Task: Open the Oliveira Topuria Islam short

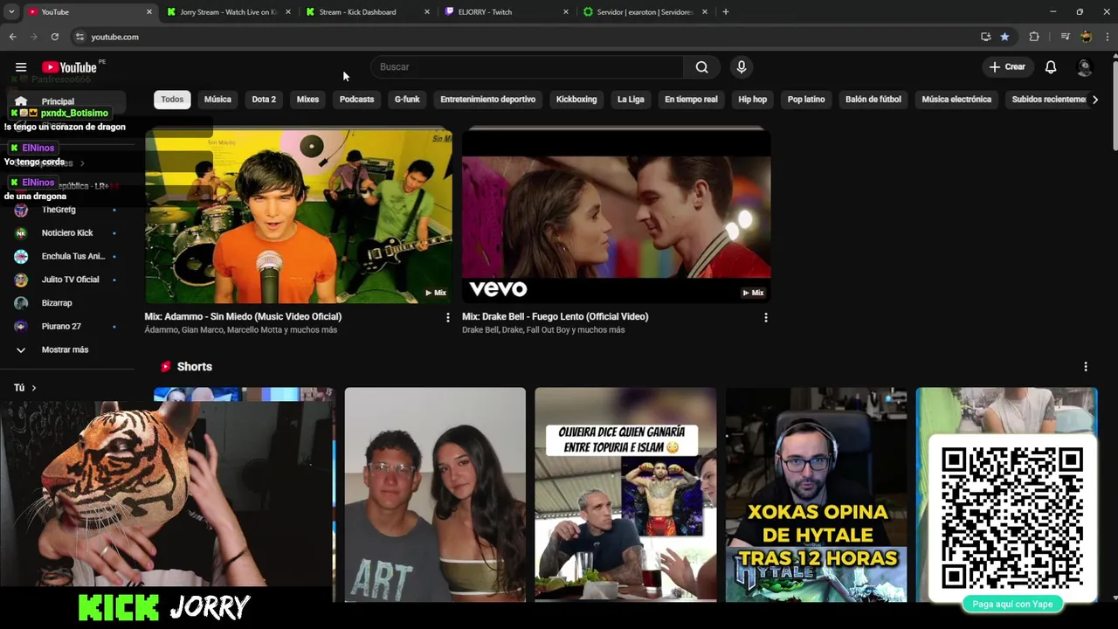Action: pos(625,494)
